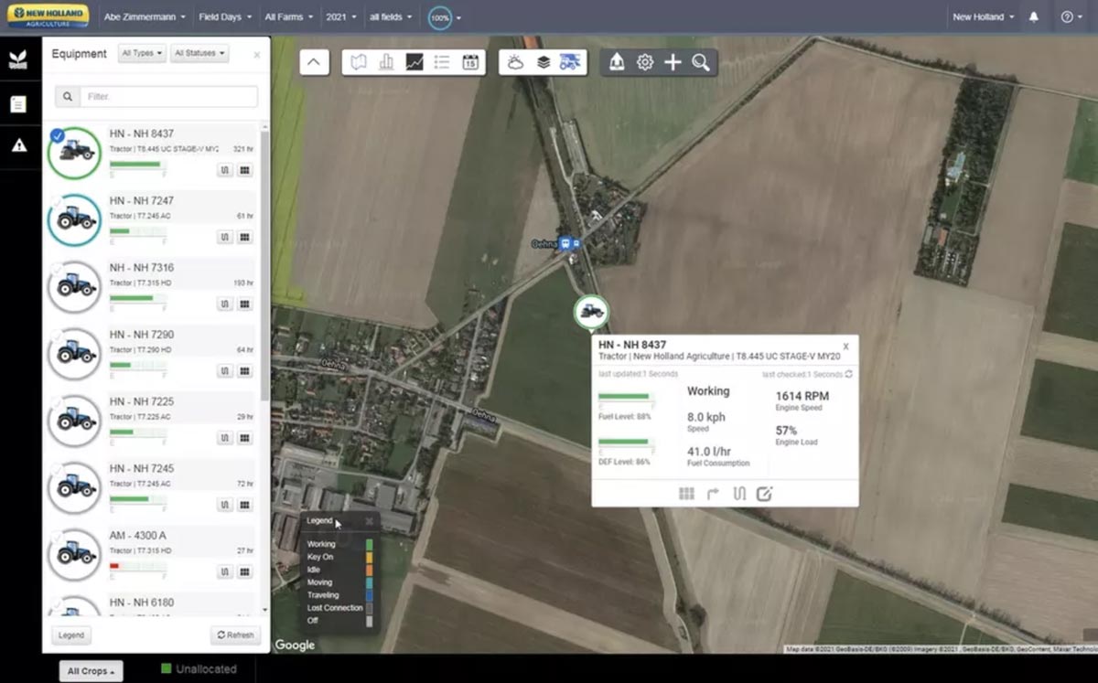Select the line graph view icon
Screen dimensions: 1098x683
click(414, 62)
